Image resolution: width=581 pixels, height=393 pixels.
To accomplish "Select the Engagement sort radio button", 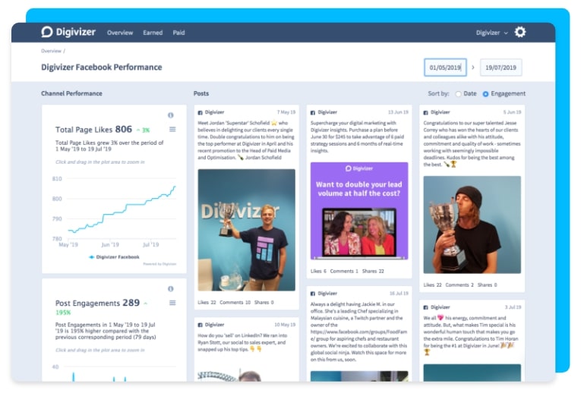I will tap(485, 94).
